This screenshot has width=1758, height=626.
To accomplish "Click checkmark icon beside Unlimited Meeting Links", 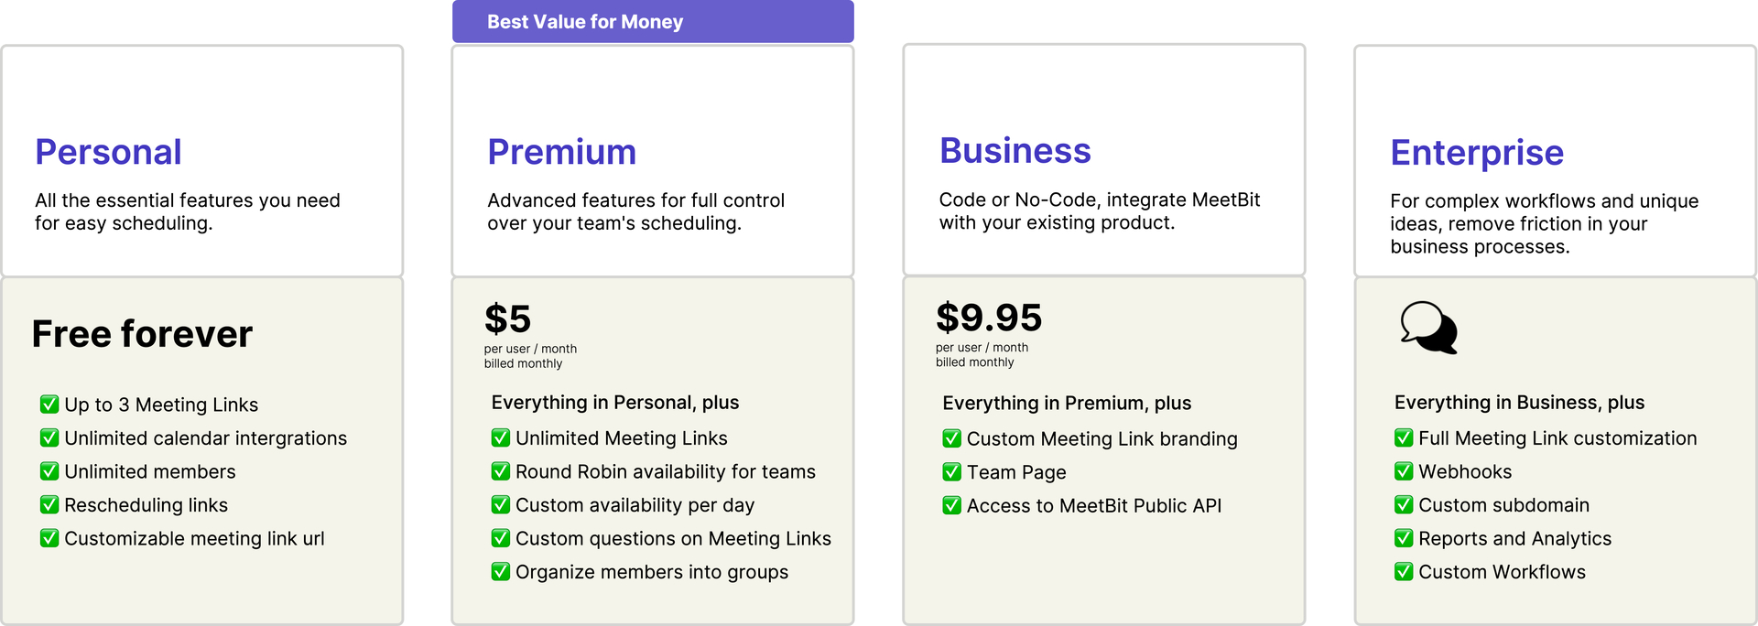I will tap(501, 438).
